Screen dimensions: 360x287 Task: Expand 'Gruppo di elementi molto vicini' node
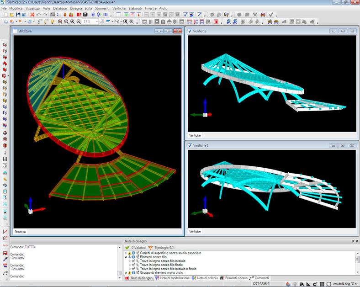click(126, 273)
